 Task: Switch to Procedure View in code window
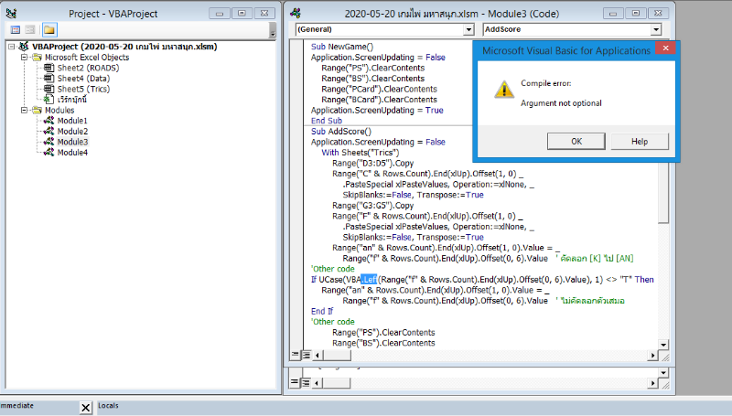296,354
